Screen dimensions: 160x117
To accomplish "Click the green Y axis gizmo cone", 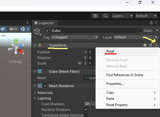I will click(x=16, y=41).
